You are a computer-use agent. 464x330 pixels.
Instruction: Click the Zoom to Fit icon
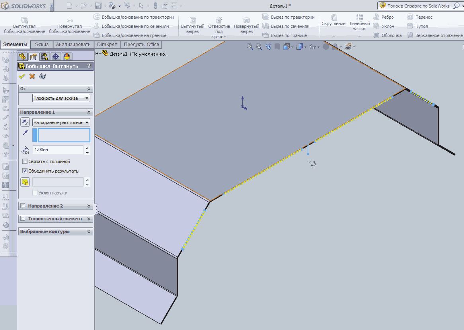pyautogui.click(x=250, y=47)
